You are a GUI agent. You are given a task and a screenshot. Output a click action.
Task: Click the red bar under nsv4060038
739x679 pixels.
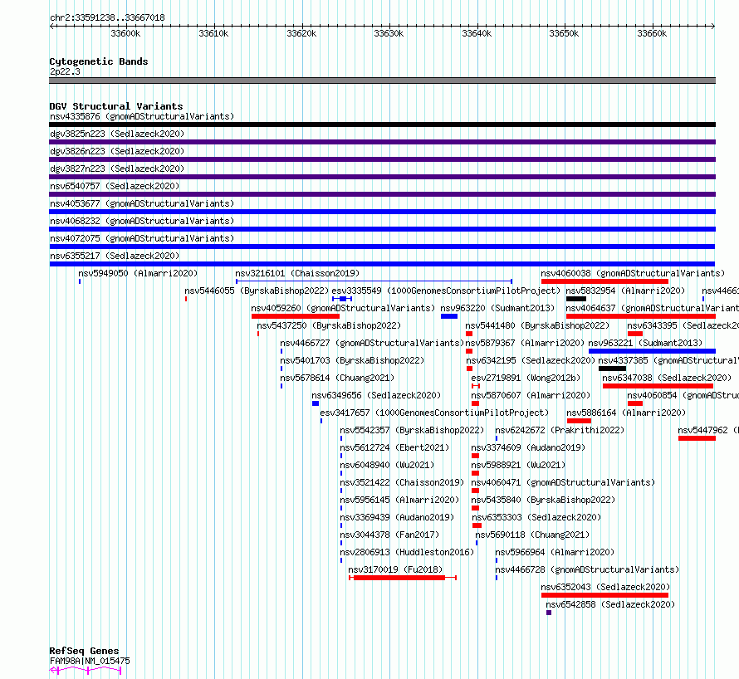604,281
